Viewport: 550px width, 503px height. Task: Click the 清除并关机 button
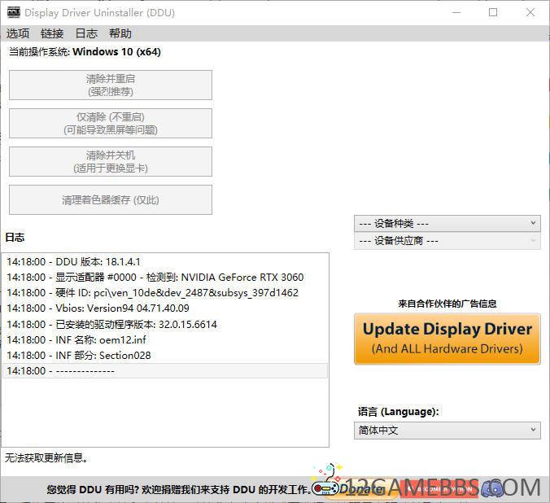click(111, 161)
